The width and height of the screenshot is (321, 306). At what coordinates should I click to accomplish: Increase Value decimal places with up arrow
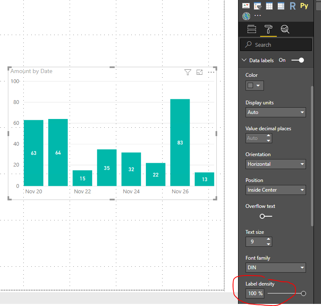click(x=268, y=136)
